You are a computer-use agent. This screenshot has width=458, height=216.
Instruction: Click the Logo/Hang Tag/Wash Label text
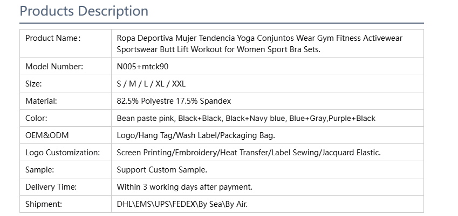[196, 135]
